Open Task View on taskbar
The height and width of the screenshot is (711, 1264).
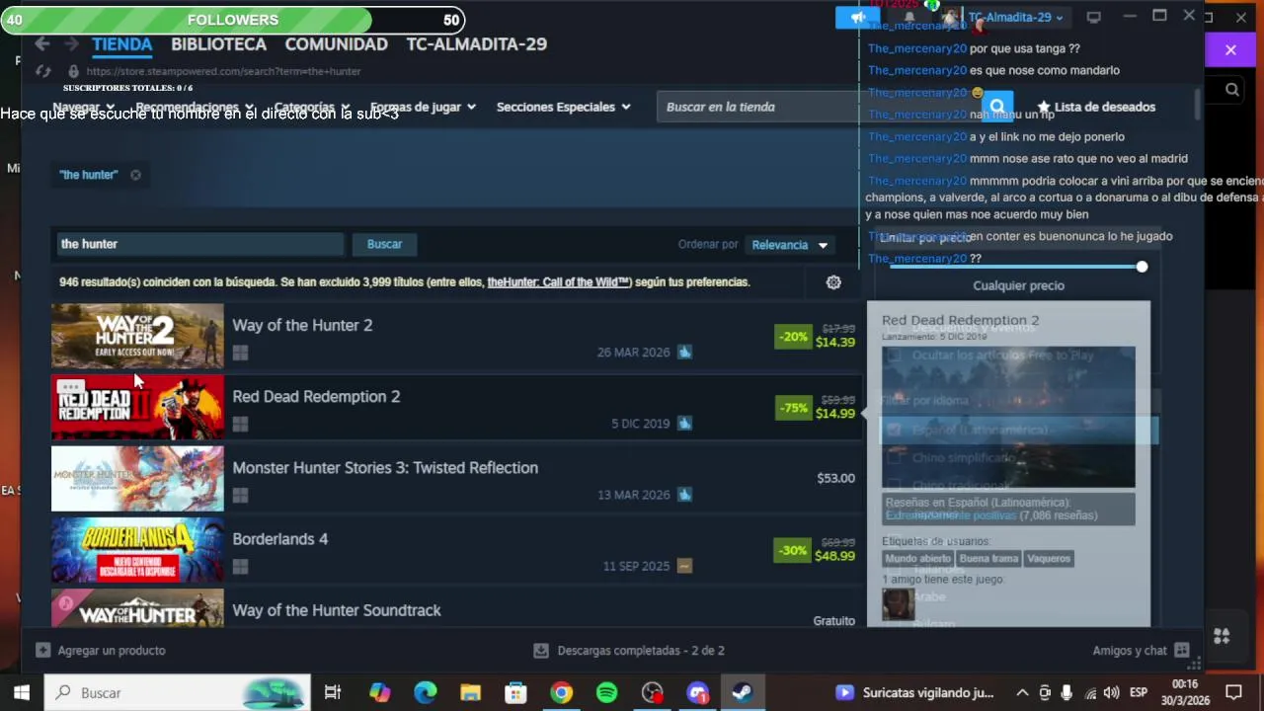coord(333,692)
